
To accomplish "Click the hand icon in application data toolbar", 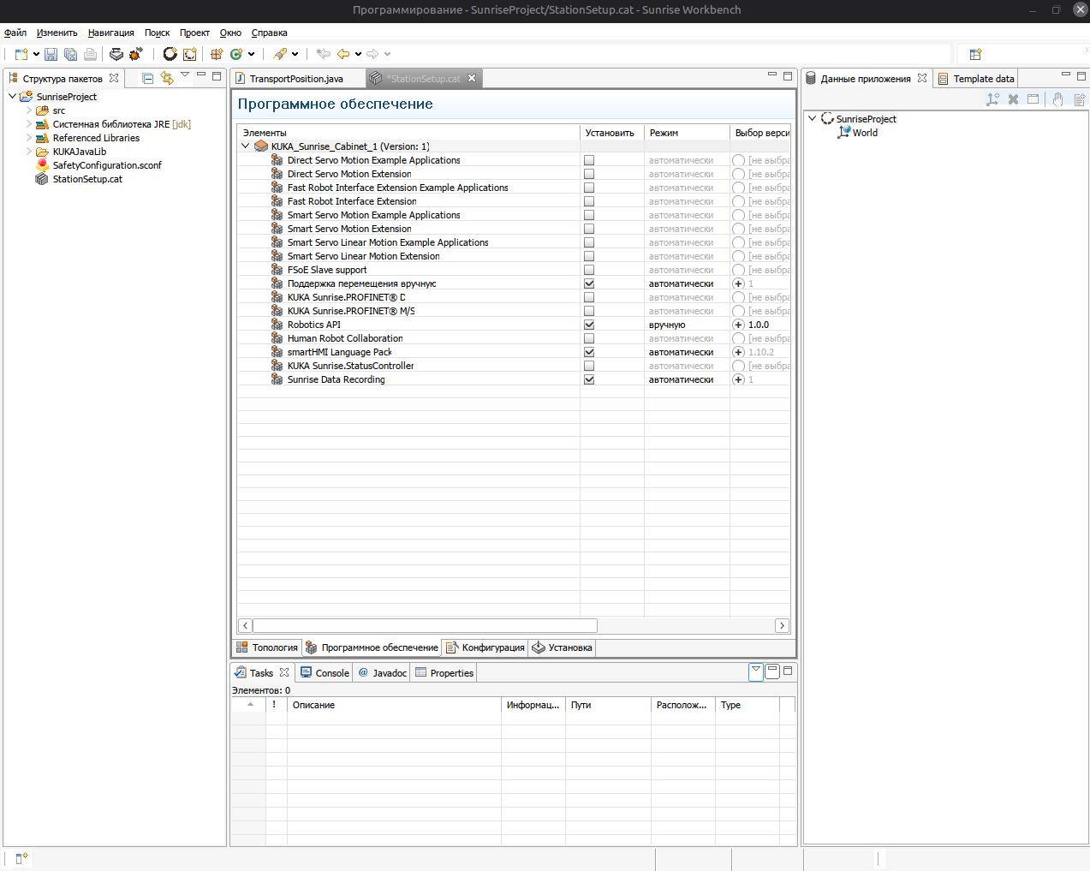I will [1058, 99].
